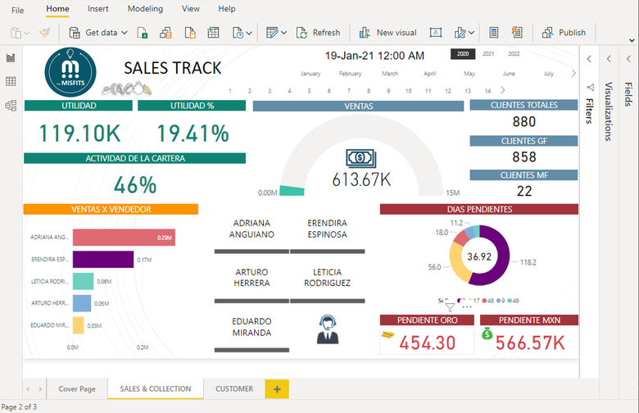The height and width of the screenshot is (413, 639).
Task: Show more days in day slicer
Action: point(502,90)
